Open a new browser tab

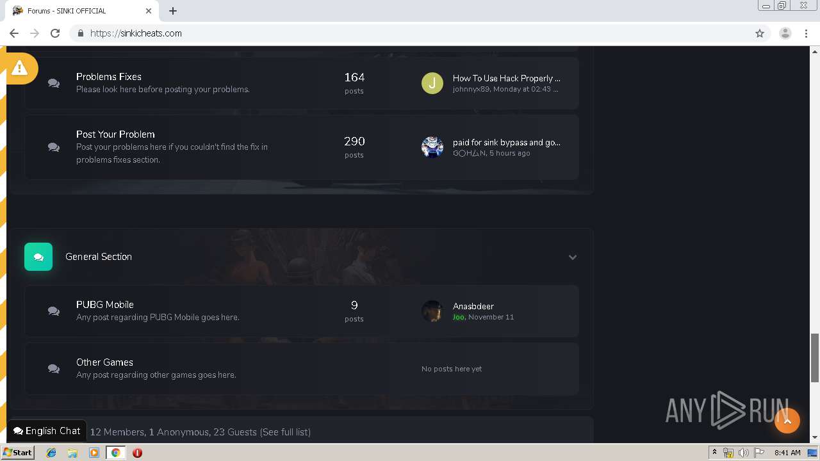pos(173,11)
